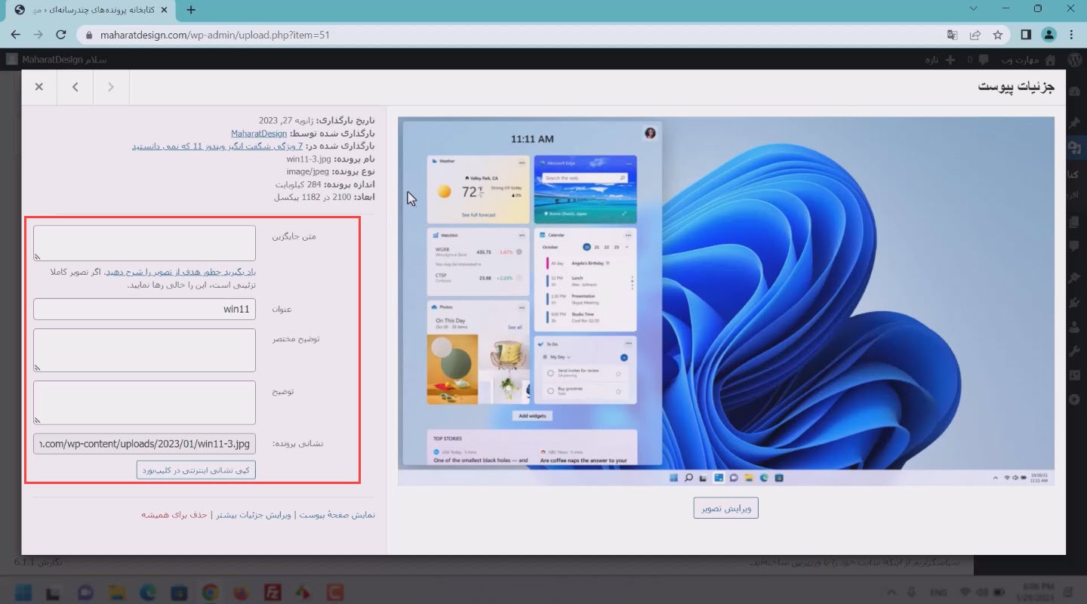Viewport: 1087px width, 604px height.
Task: Copy the file URL to clipboard button
Action: click(x=196, y=470)
